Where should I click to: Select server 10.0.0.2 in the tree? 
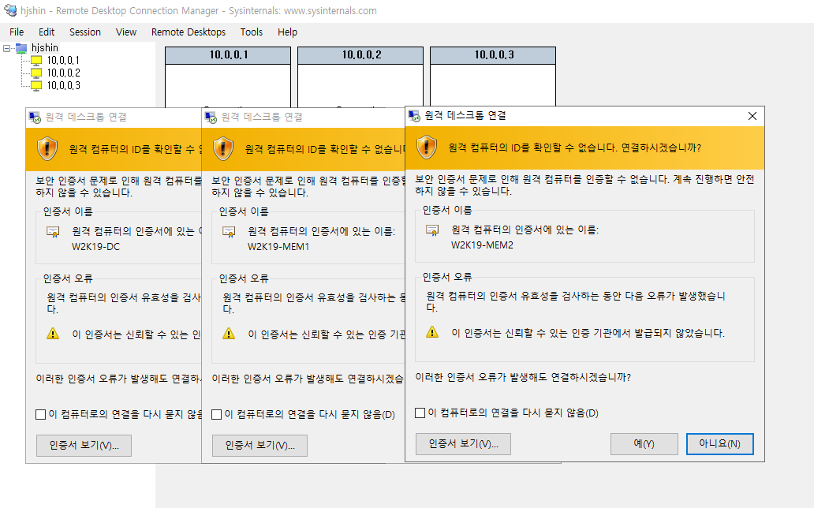point(63,73)
